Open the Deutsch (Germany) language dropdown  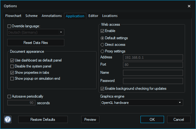click(36, 32)
